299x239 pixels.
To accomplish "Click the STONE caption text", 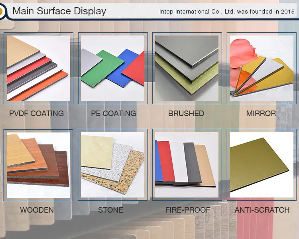I will point(110,210).
